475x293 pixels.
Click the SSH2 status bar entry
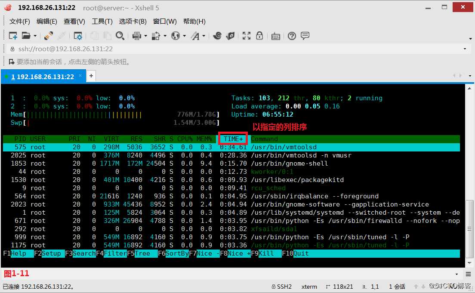[x=282, y=287]
